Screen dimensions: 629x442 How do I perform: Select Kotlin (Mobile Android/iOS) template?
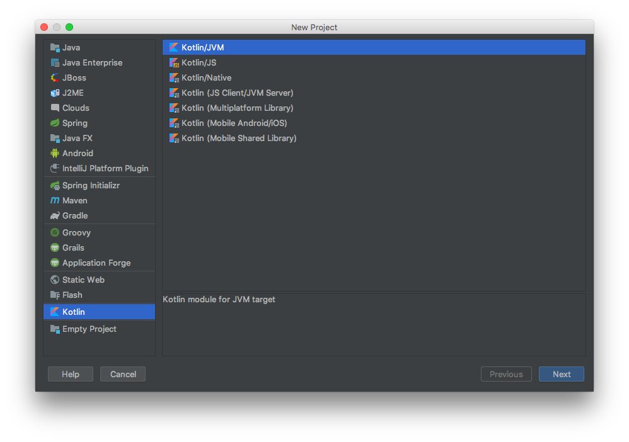tap(374, 123)
